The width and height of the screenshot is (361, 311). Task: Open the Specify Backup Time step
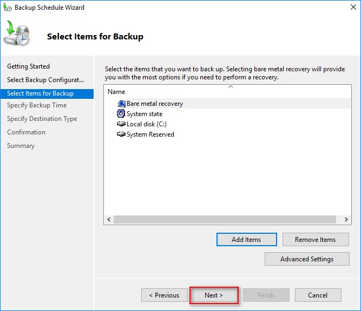[x=37, y=105]
